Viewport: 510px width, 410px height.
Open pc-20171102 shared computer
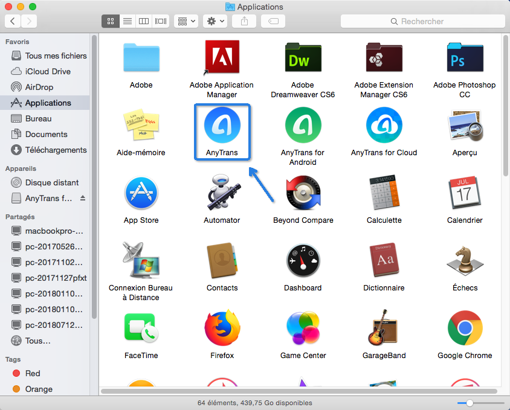click(45, 263)
